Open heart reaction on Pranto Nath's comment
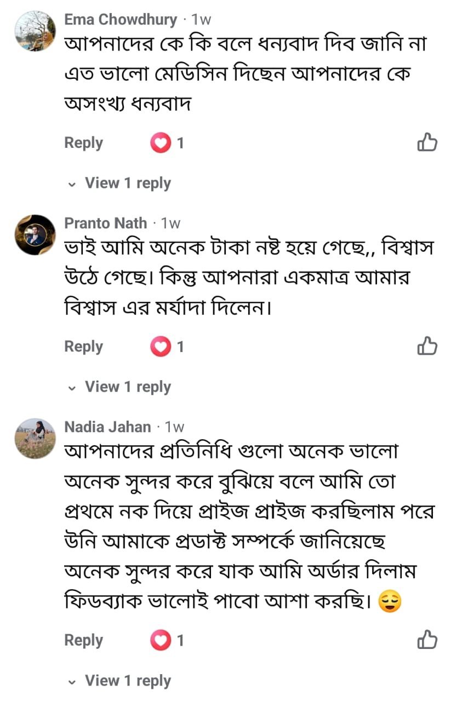Screen dimensions: 468x701 (161, 347)
